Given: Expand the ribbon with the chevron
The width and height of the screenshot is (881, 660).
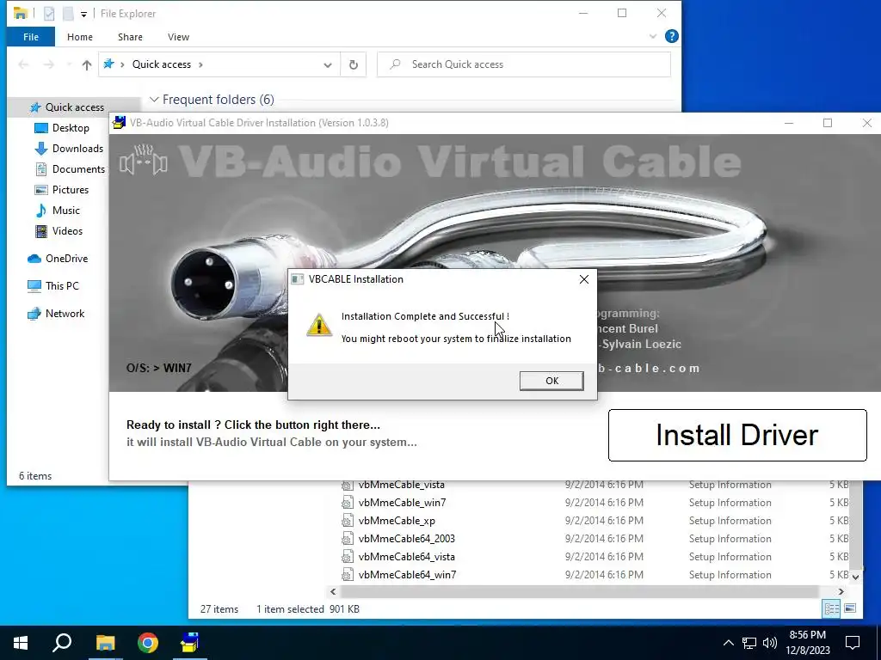Looking at the screenshot, I should click(x=652, y=36).
